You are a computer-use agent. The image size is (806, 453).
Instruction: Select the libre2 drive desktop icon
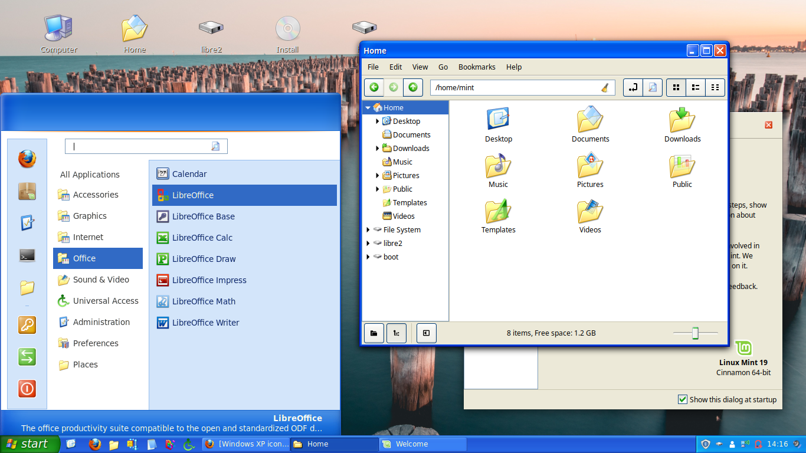(211, 28)
